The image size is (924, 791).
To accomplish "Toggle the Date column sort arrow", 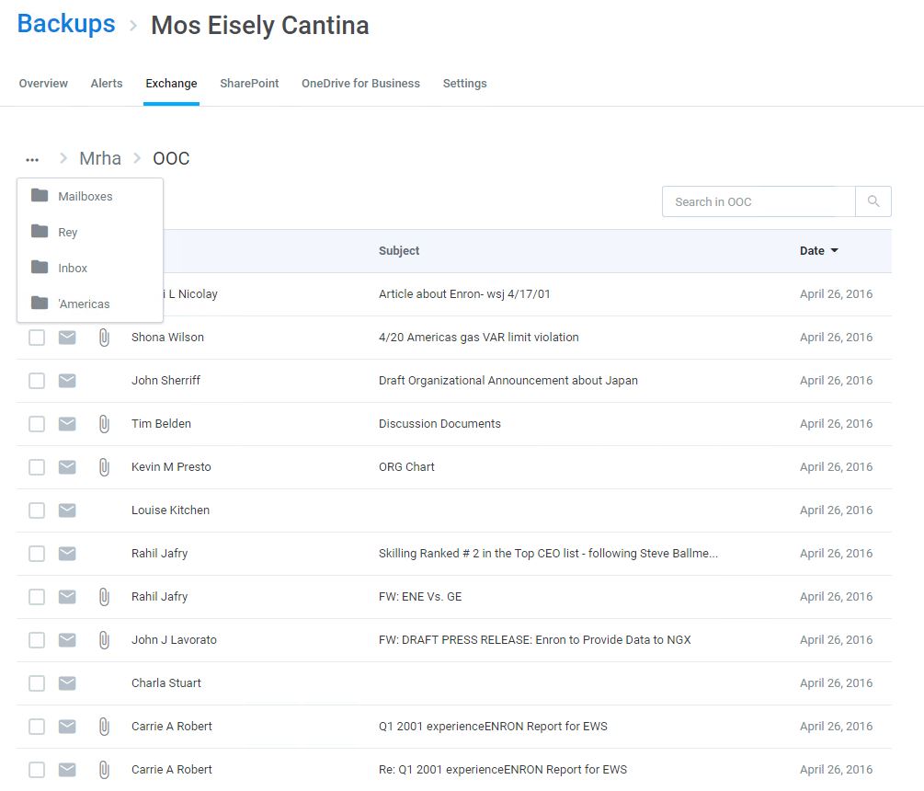I will pyautogui.click(x=834, y=250).
